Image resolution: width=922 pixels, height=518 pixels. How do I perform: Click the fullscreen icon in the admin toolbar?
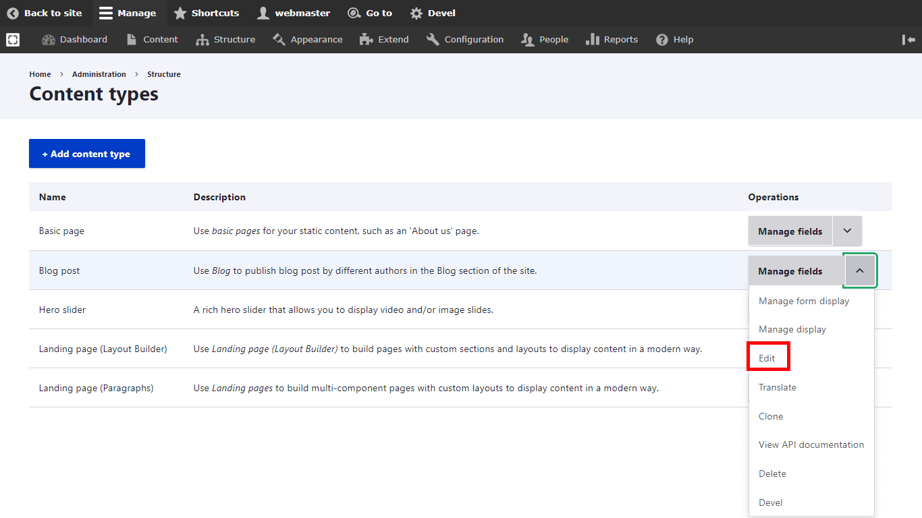tap(13, 40)
